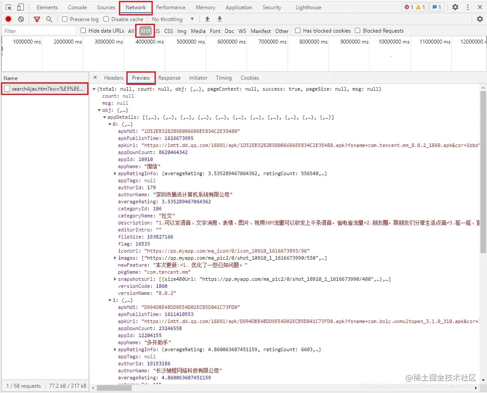Switch to the Console panel
487x393 pixels.
(x=77, y=7)
